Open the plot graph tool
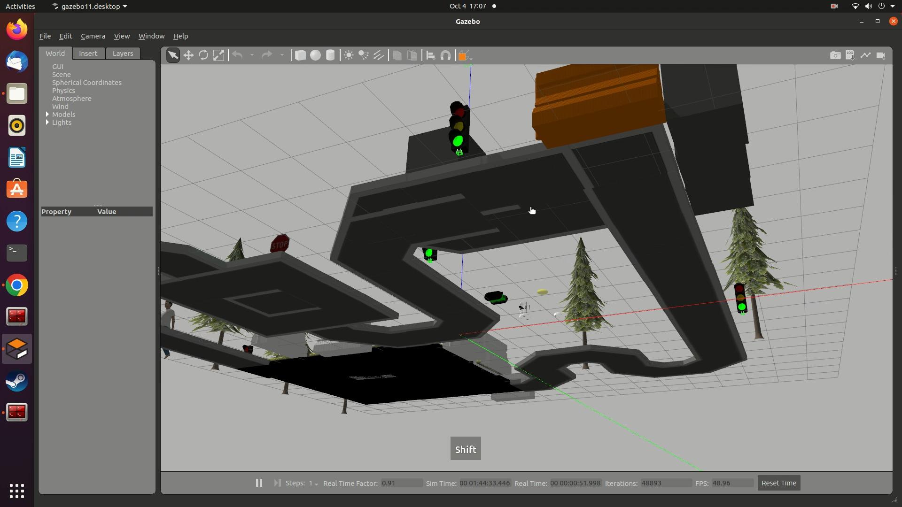The height and width of the screenshot is (507, 902). pyautogui.click(x=865, y=55)
